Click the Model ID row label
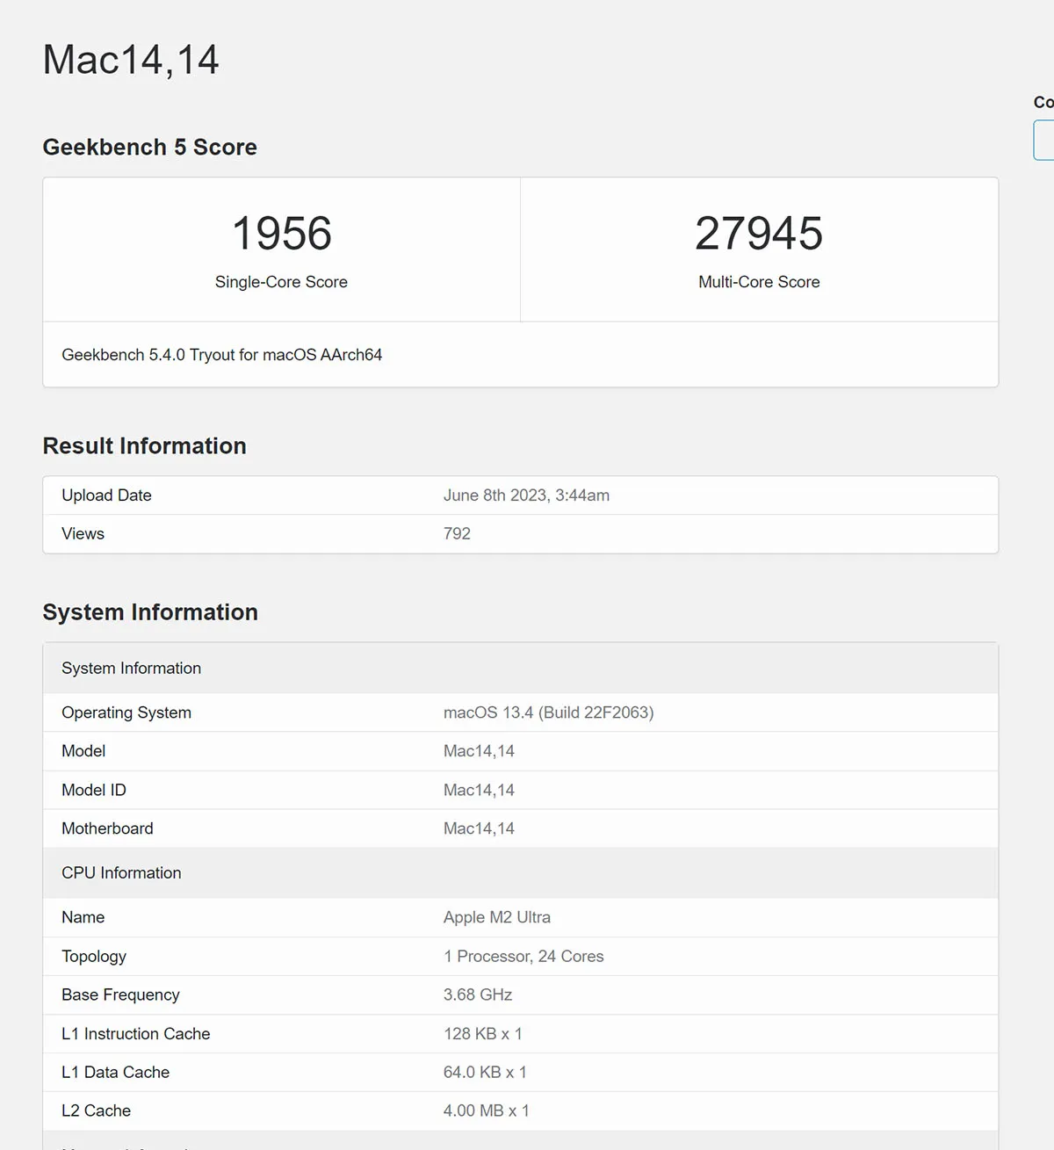The height and width of the screenshot is (1150, 1054). [94, 790]
